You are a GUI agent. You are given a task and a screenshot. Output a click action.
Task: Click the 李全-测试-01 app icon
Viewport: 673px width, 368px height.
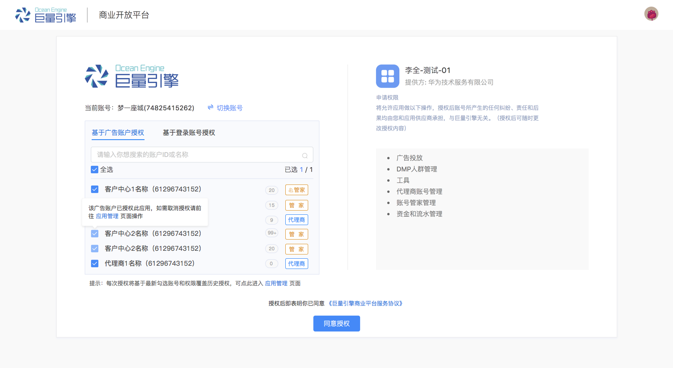tap(387, 76)
